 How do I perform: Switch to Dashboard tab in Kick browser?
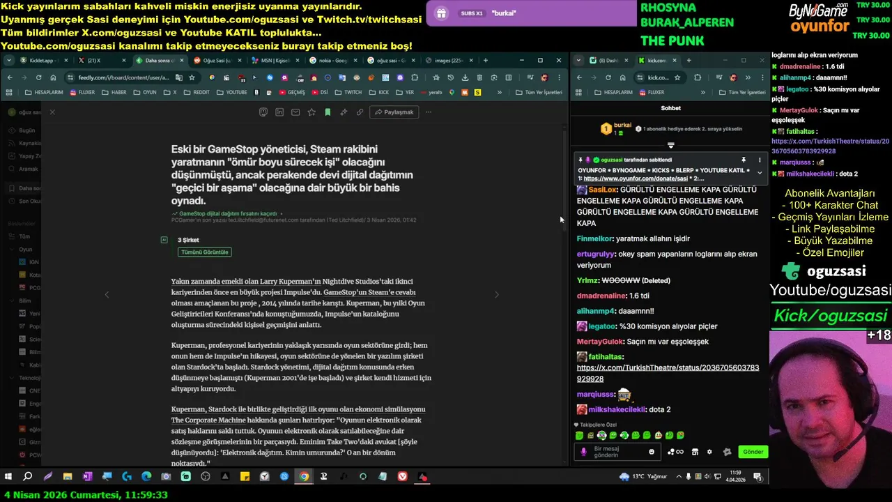click(x=608, y=61)
